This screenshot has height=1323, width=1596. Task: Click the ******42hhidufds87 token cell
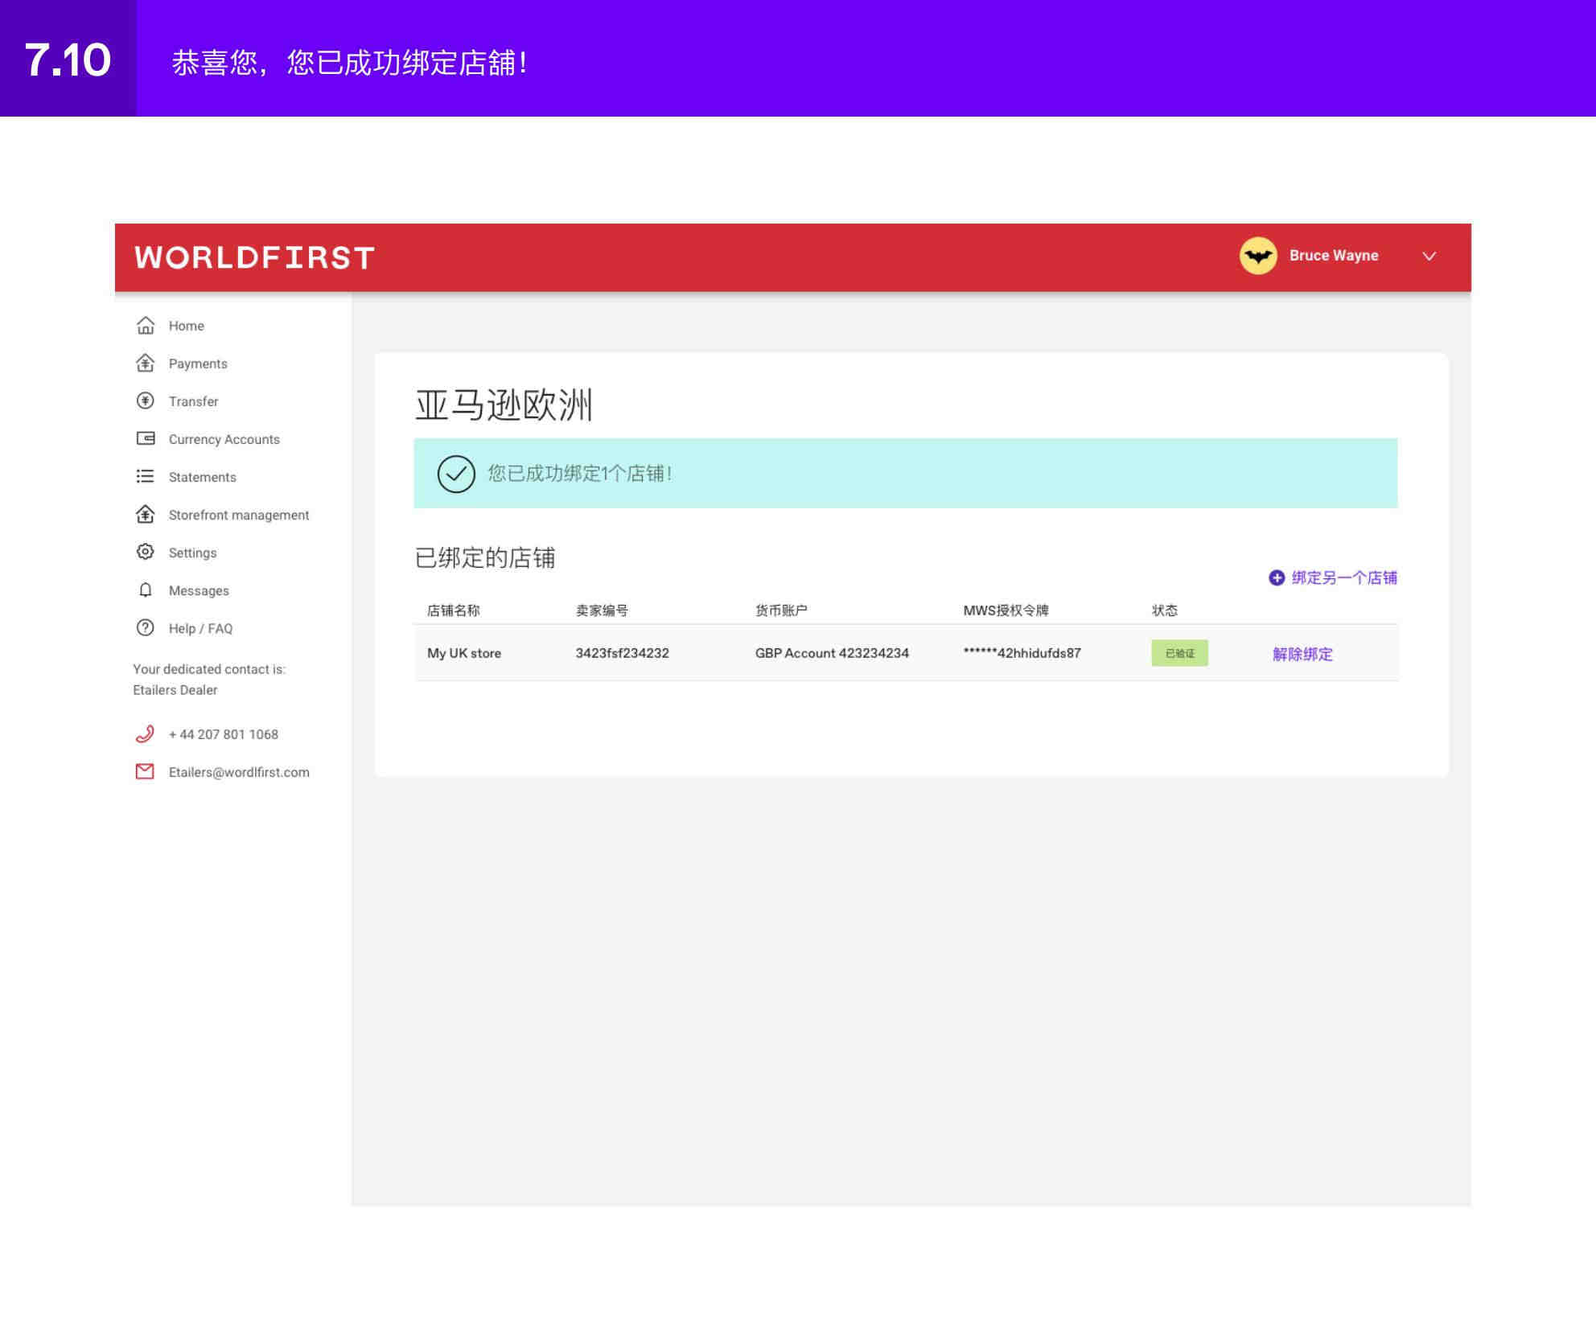(1022, 653)
